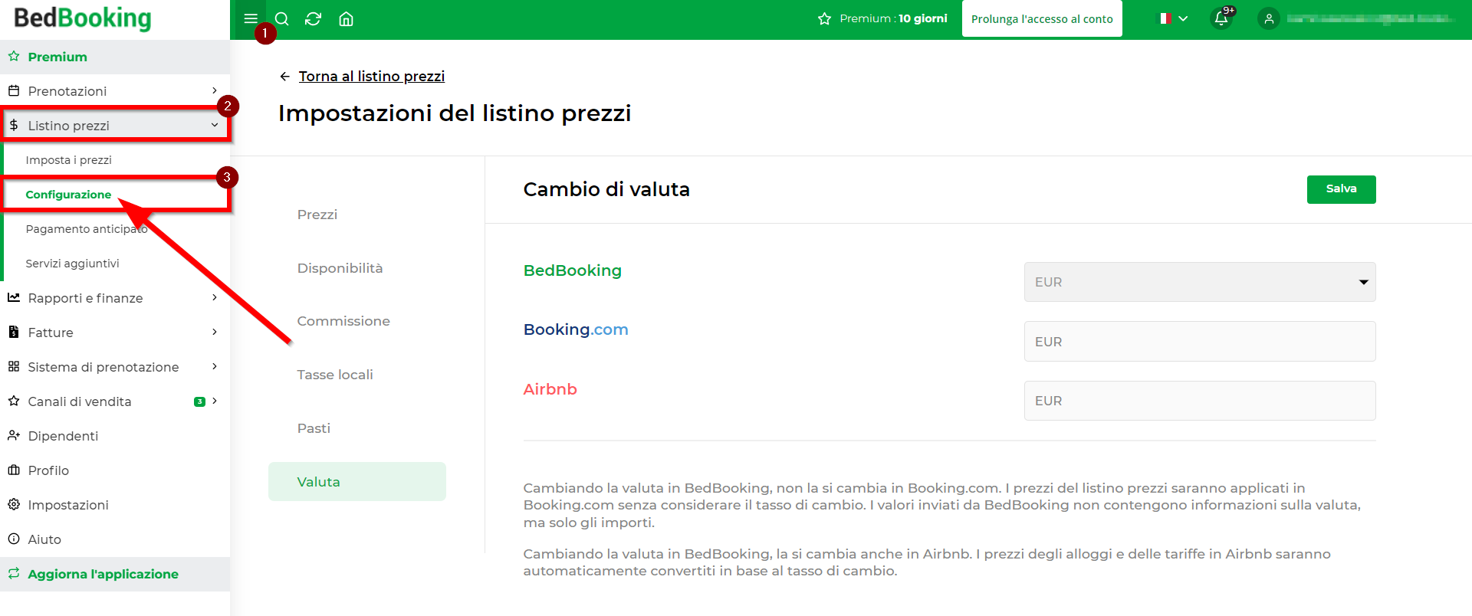
Task: Click Prolunga l'accesso al conto button
Action: click(1042, 18)
